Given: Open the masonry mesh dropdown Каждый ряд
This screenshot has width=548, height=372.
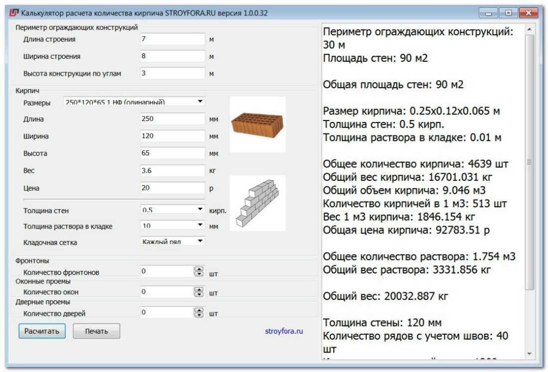Looking at the screenshot, I should (172, 241).
